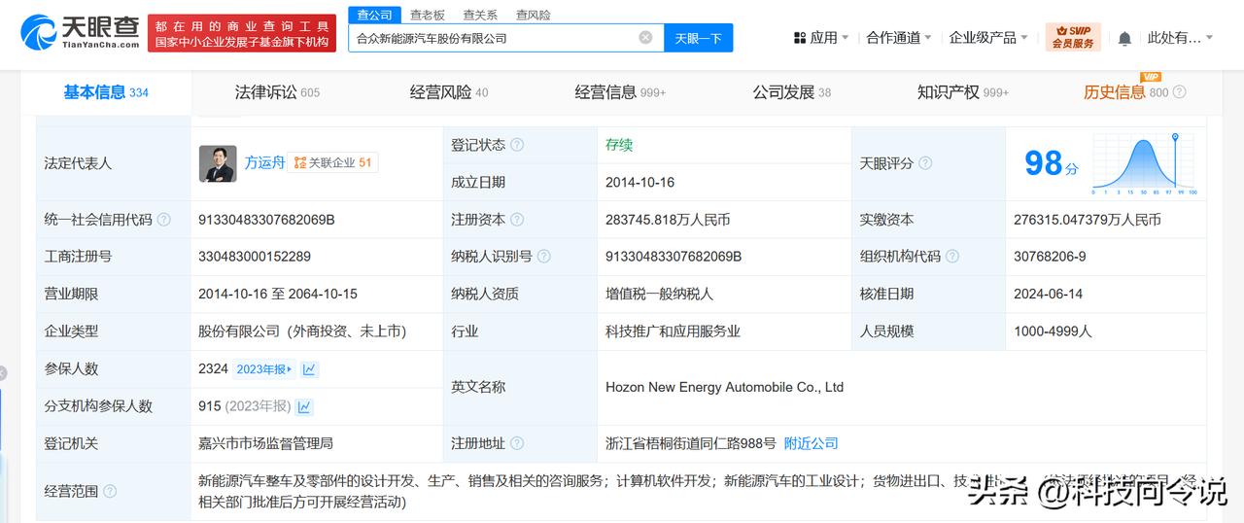1244x523 pixels.
Task: Open the 企业级产品 dropdown menu
Action: (x=988, y=38)
